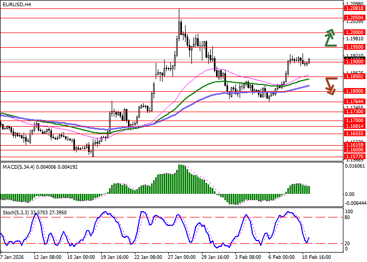Select the 1.18000 support price label
This screenshot has height=262, width=367.
(x=355, y=91)
